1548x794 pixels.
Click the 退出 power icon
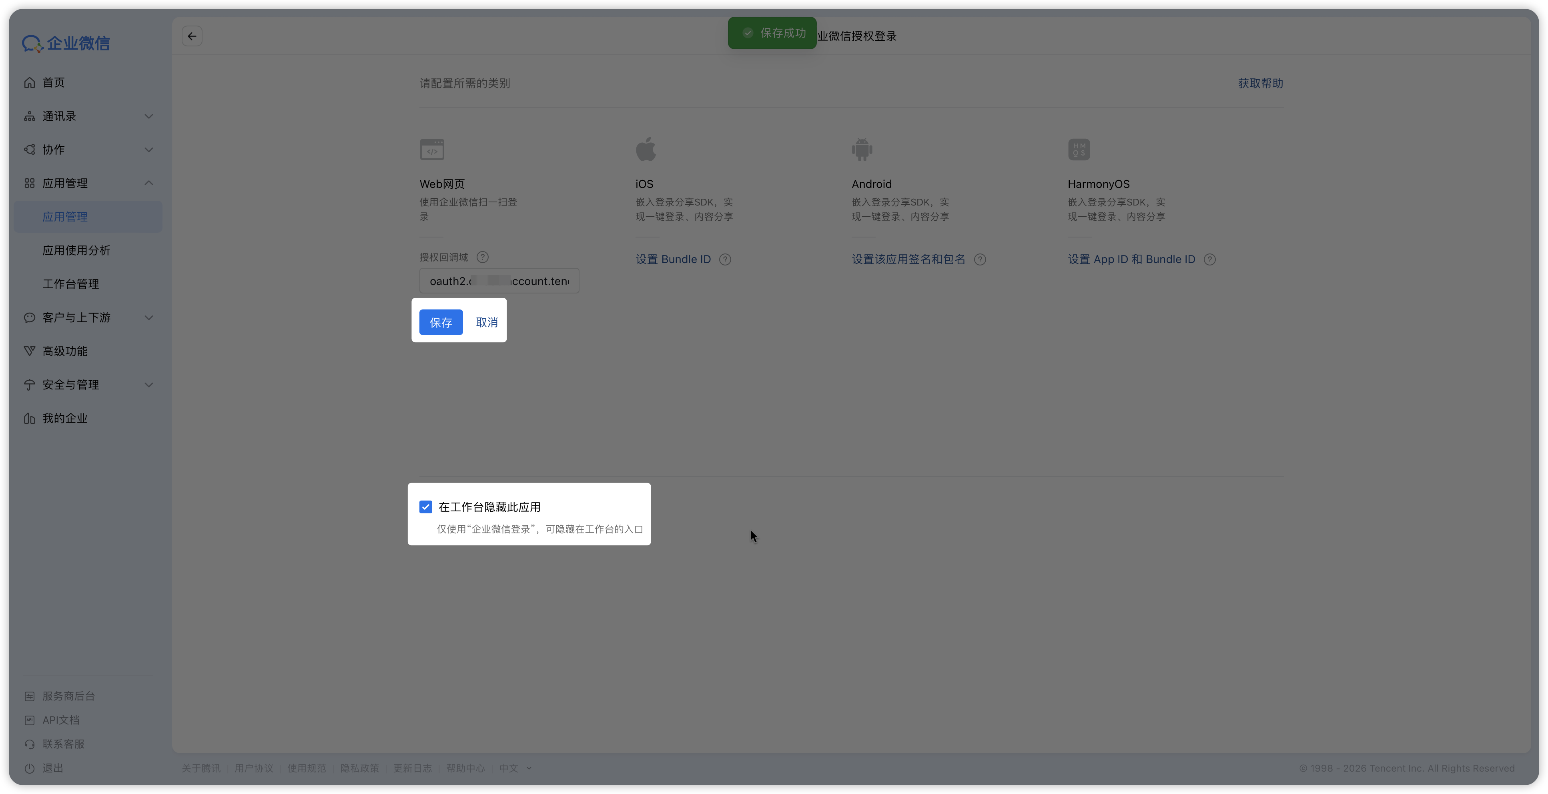tap(30, 768)
